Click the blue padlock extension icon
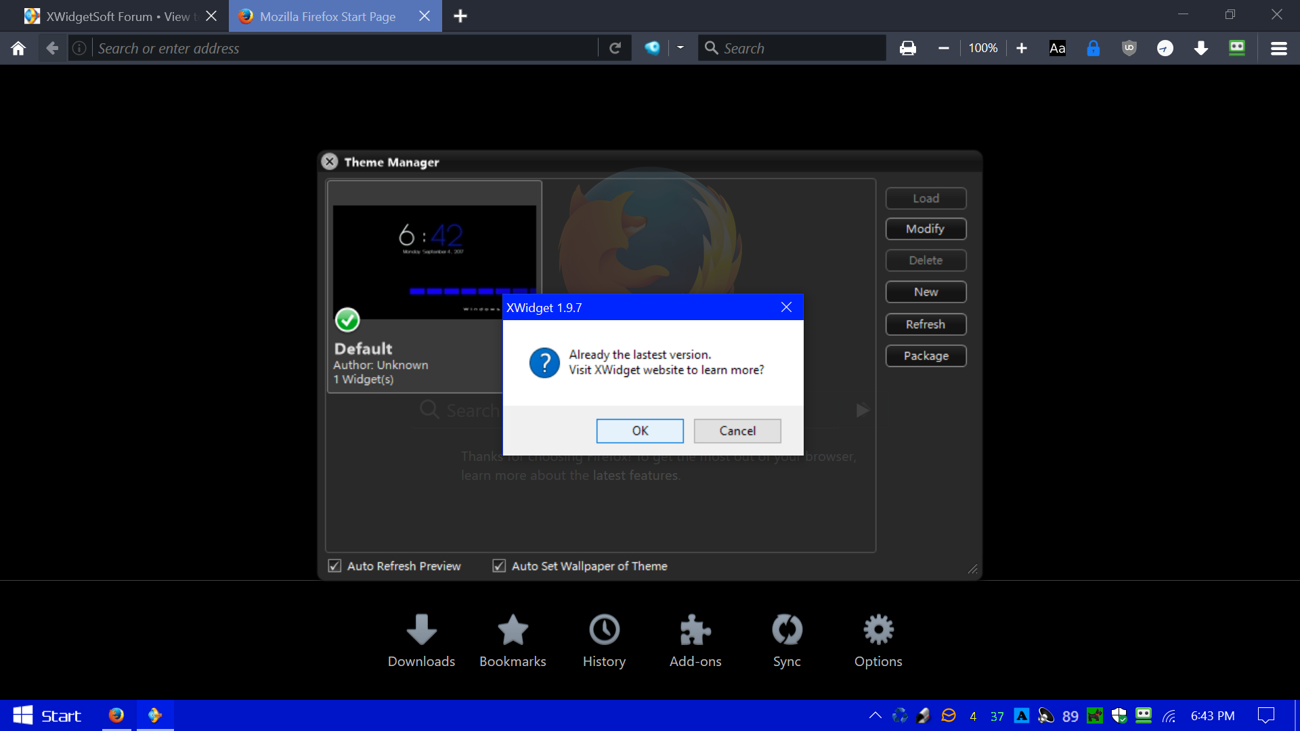 (x=1093, y=48)
